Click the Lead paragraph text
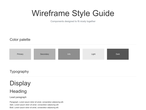Image resolution: width=146 pixels, height=110 pixels. [x=18, y=97]
